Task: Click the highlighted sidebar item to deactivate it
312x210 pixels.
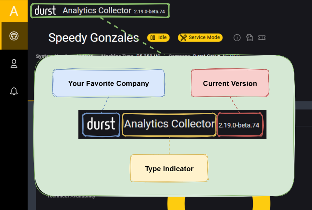Action: (14, 36)
